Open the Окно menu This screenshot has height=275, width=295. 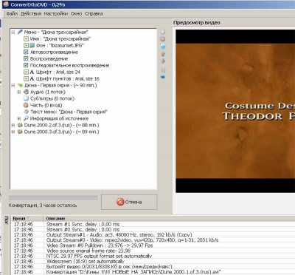point(76,14)
